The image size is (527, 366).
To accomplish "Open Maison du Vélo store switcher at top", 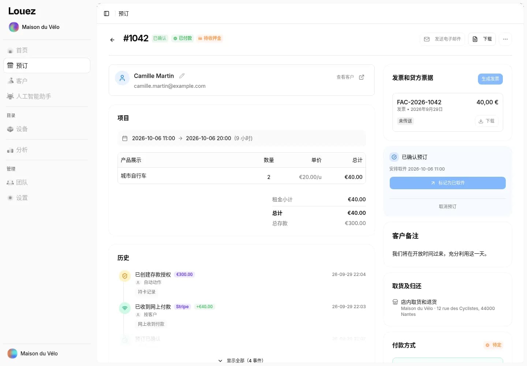I will point(34,27).
